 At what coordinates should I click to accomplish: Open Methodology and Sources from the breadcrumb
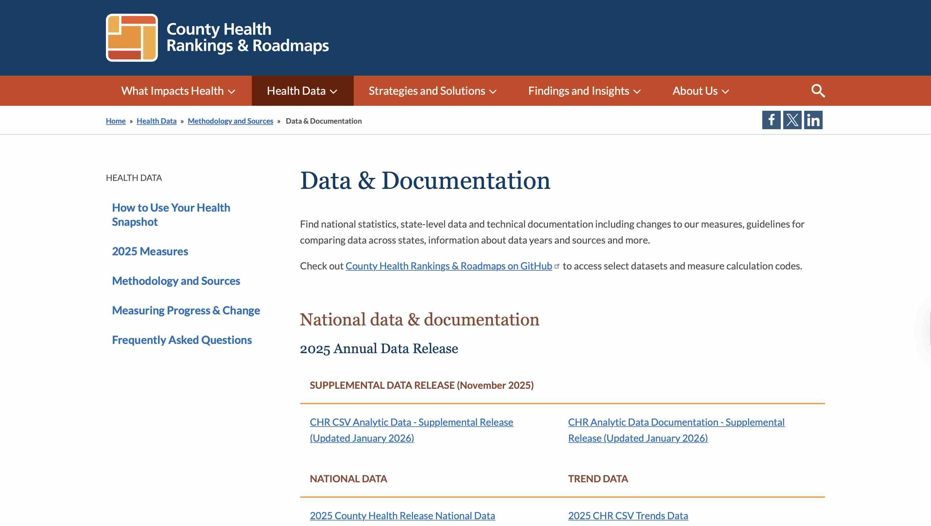(230, 121)
